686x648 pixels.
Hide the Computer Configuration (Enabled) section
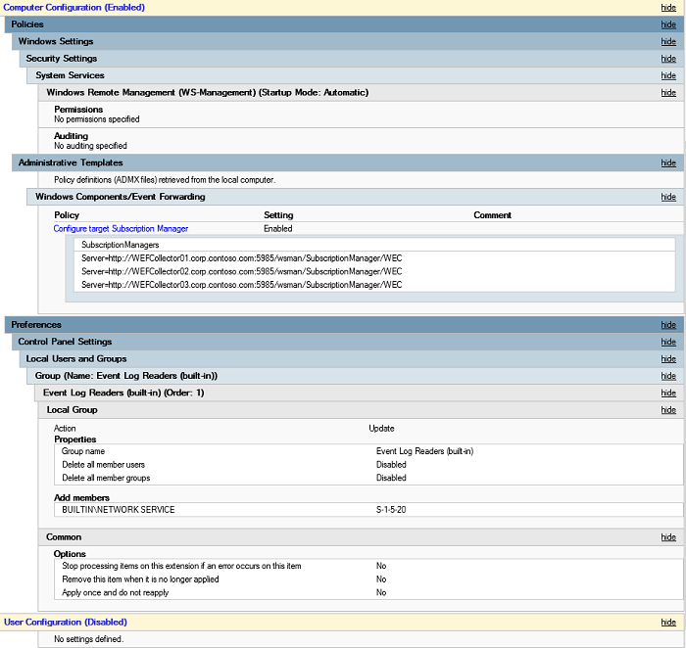tap(667, 8)
